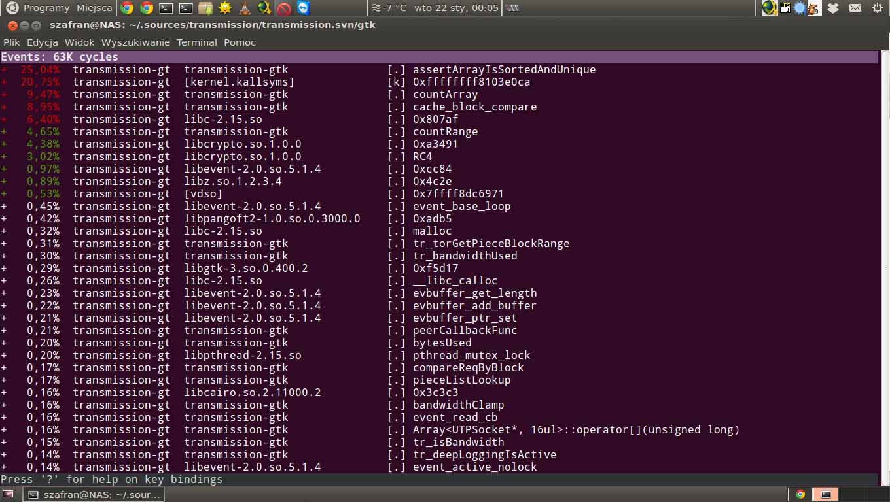Open the power session menu icon
Screen dimensions: 890x502
[x=878, y=8]
